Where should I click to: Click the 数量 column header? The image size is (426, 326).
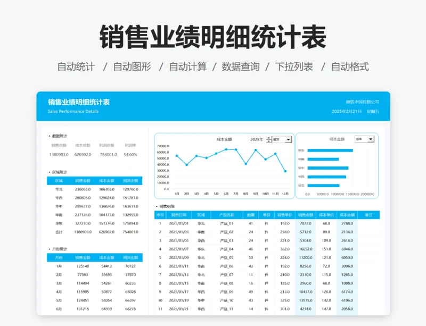(x=251, y=215)
